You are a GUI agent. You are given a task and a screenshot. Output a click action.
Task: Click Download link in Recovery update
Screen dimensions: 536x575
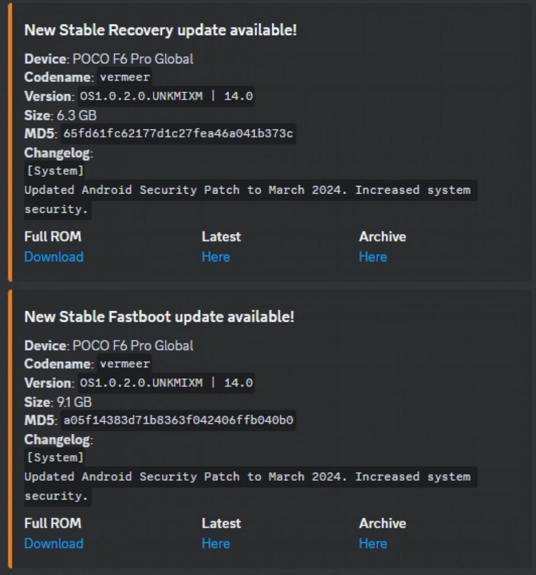[x=53, y=257]
